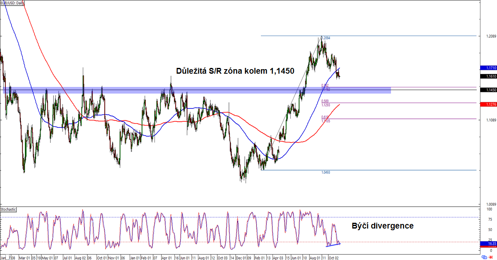This screenshot has height=260, width=497.
Task: Select the Stochastic indicator label
Action: click(8, 209)
